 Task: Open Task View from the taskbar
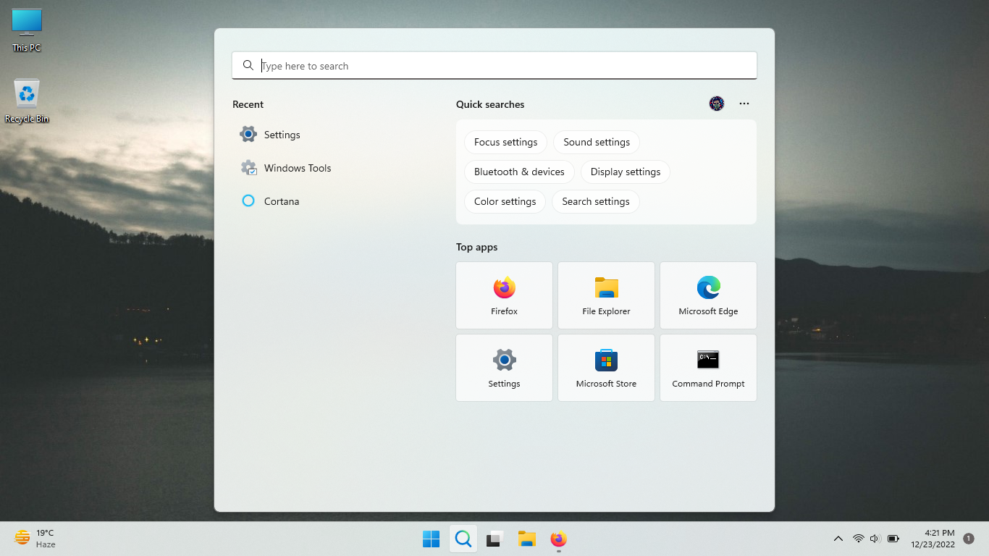pos(494,539)
